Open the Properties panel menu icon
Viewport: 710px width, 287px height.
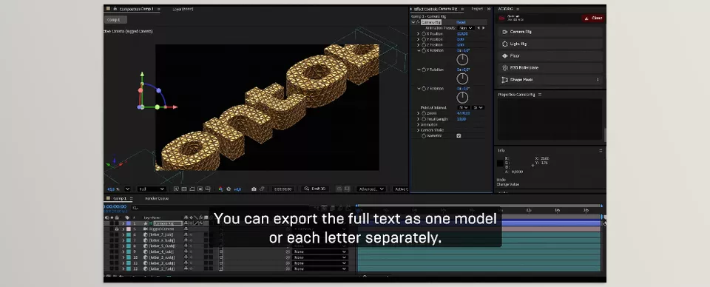click(540, 95)
